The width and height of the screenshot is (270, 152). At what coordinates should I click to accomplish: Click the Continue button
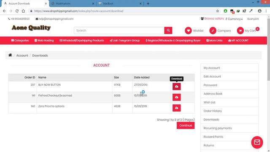click(x=186, y=125)
